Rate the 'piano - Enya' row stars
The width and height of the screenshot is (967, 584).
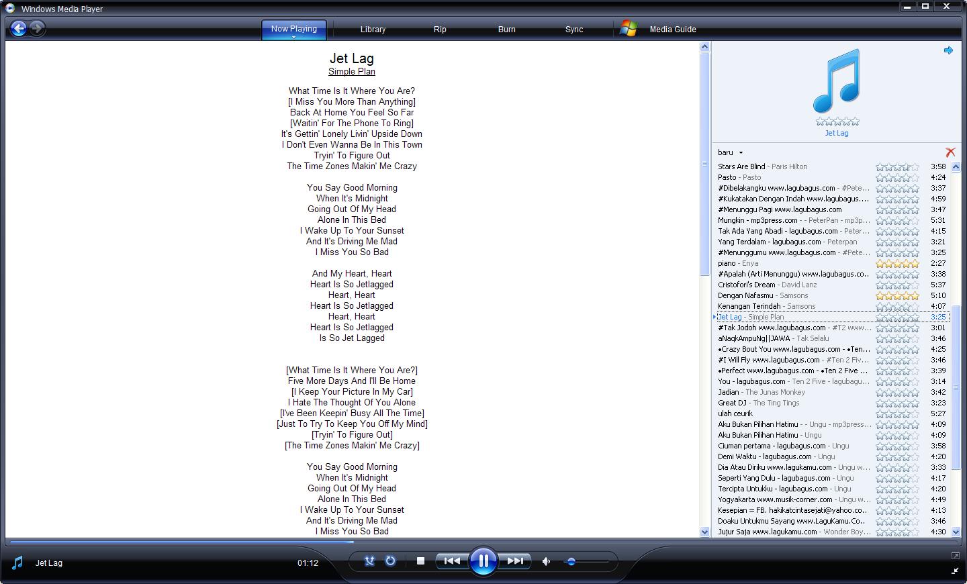tap(897, 264)
